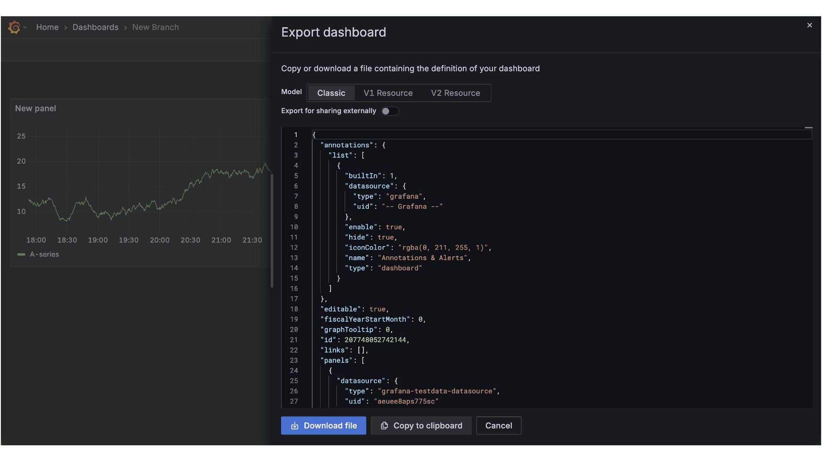Click the "Annotations & Alerts" name value
The height and width of the screenshot is (462, 822).
[x=422, y=258]
